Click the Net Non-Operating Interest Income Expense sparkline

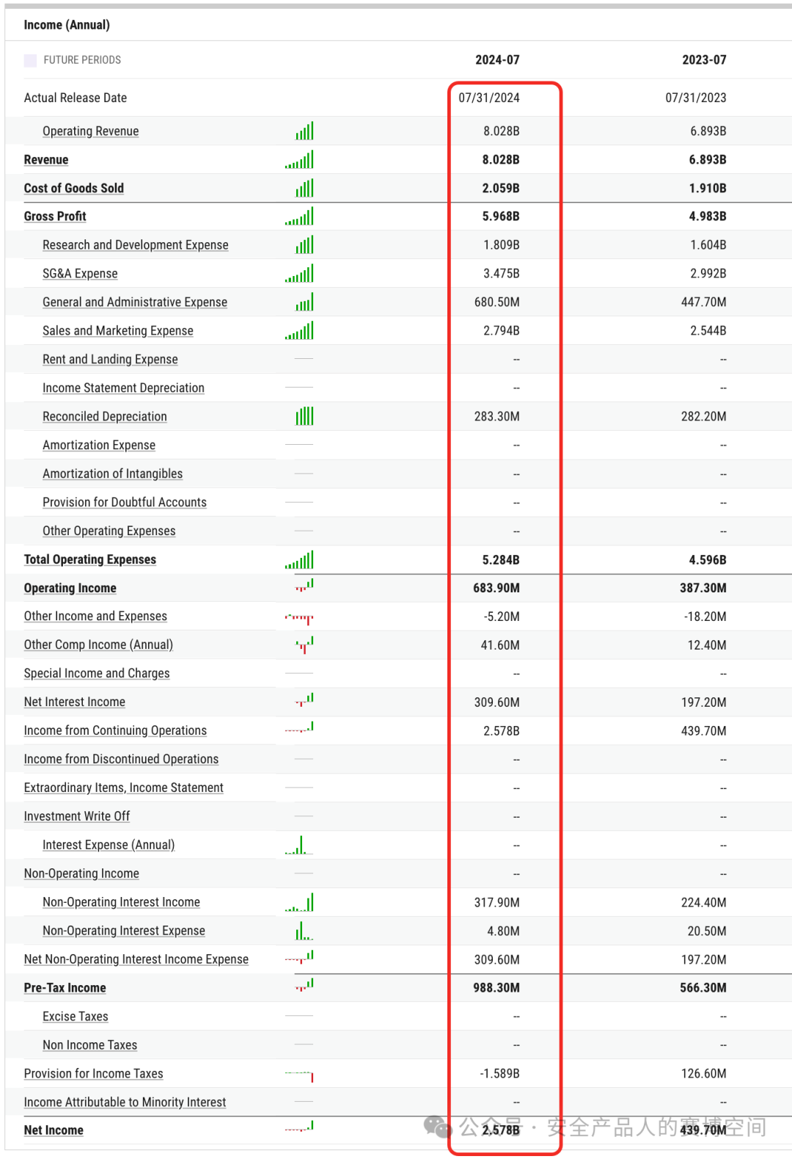299,956
